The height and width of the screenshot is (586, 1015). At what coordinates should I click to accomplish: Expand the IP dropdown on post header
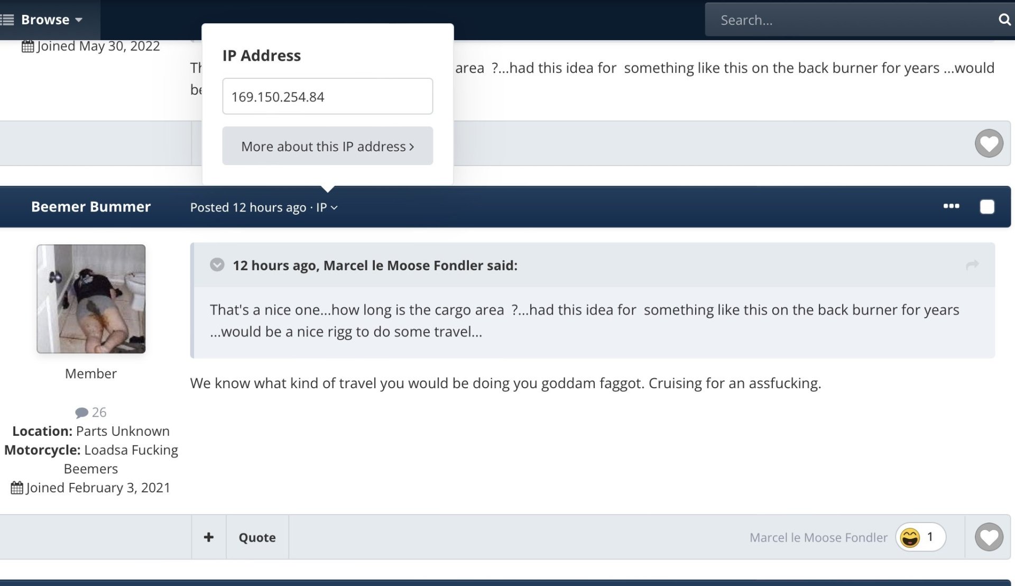327,207
